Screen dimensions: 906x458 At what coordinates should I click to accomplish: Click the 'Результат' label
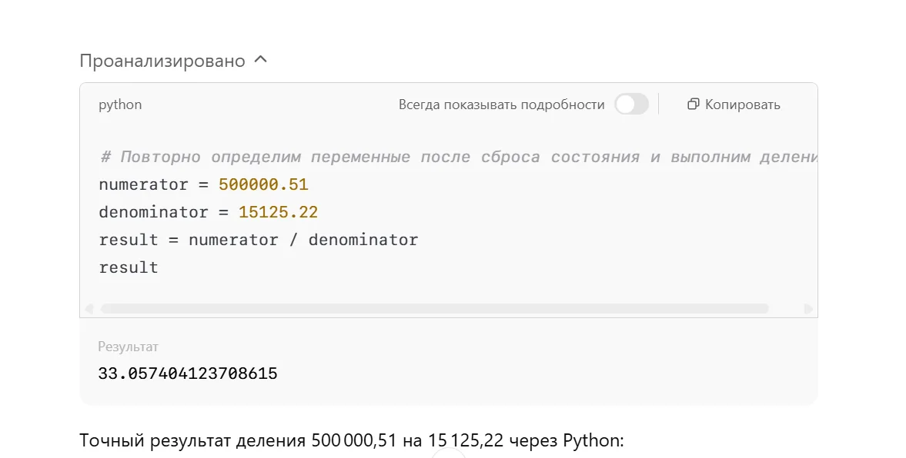pyautogui.click(x=129, y=347)
